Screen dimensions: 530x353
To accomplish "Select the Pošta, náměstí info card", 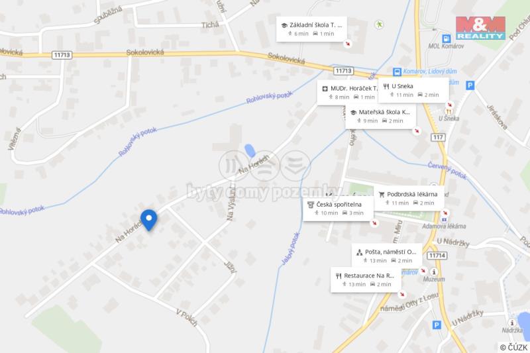I will pos(387,256).
